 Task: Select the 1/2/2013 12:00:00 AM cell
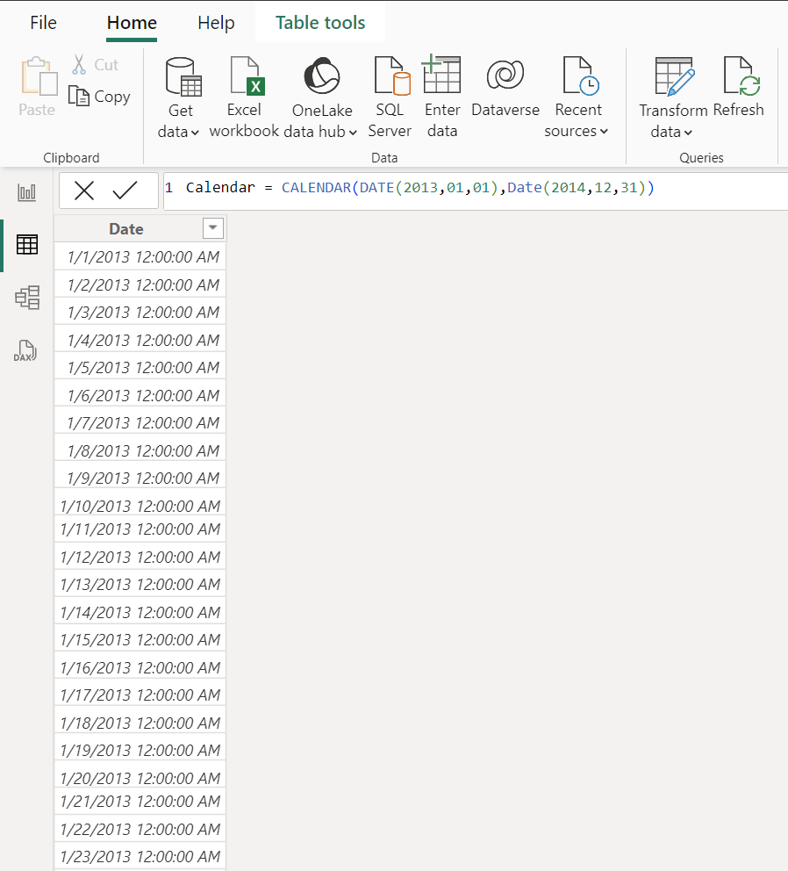[x=140, y=284]
